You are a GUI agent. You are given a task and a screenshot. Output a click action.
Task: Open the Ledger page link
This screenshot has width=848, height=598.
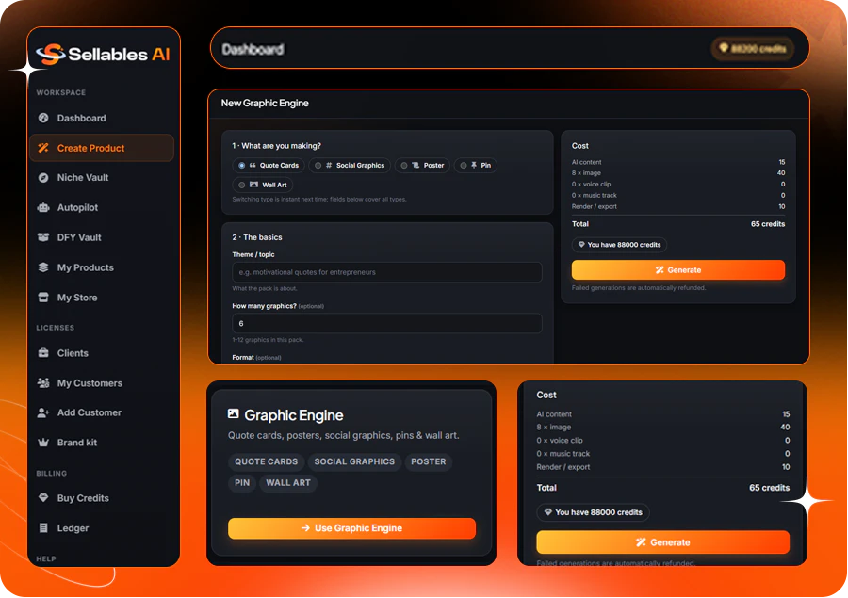102,527
